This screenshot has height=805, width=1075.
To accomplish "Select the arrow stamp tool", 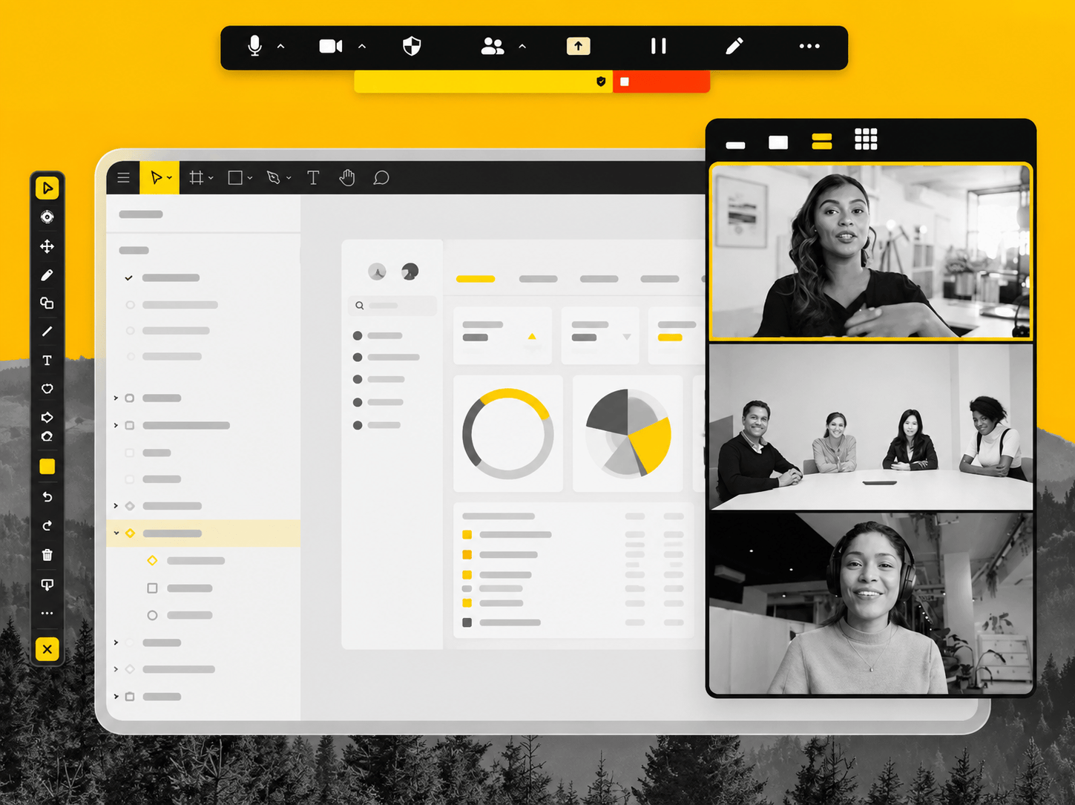I will [47, 417].
